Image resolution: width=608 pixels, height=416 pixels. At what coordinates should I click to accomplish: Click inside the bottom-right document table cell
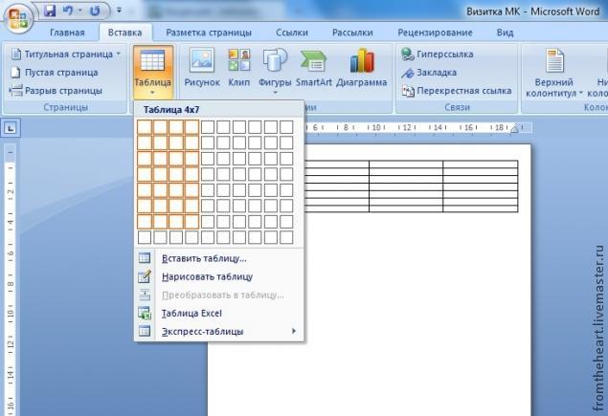(x=481, y=208)
